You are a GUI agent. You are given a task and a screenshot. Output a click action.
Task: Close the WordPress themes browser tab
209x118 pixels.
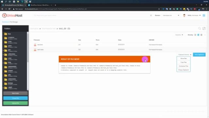click(x=51, y=5)
